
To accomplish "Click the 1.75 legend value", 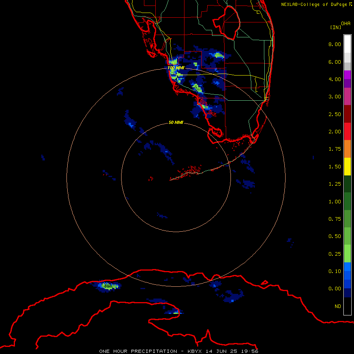I will click(x=335, y=149).
